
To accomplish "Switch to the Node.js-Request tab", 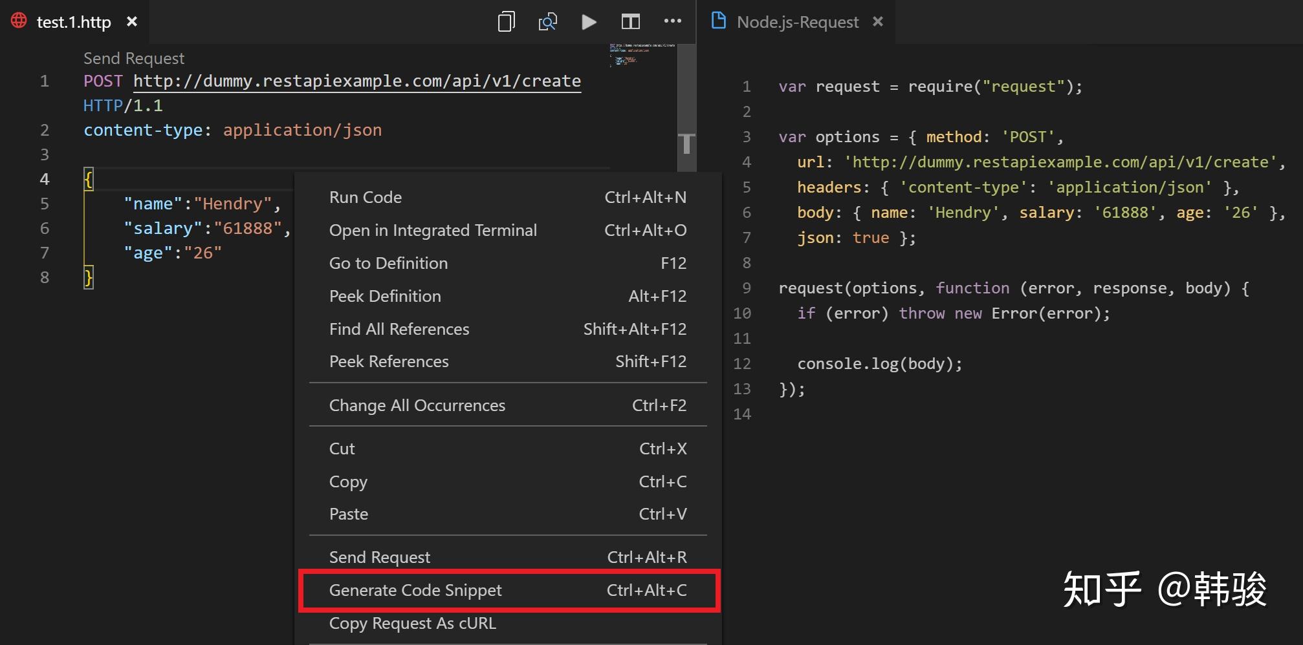I will pyautogui.click(x=797, y=21).
